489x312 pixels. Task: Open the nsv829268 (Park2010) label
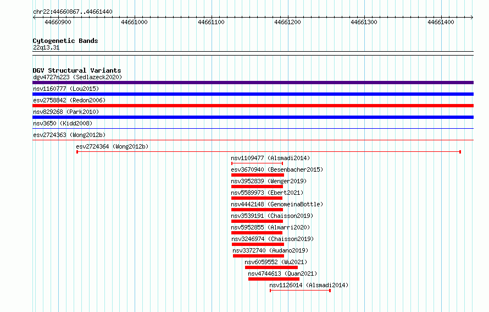[66, 112]
